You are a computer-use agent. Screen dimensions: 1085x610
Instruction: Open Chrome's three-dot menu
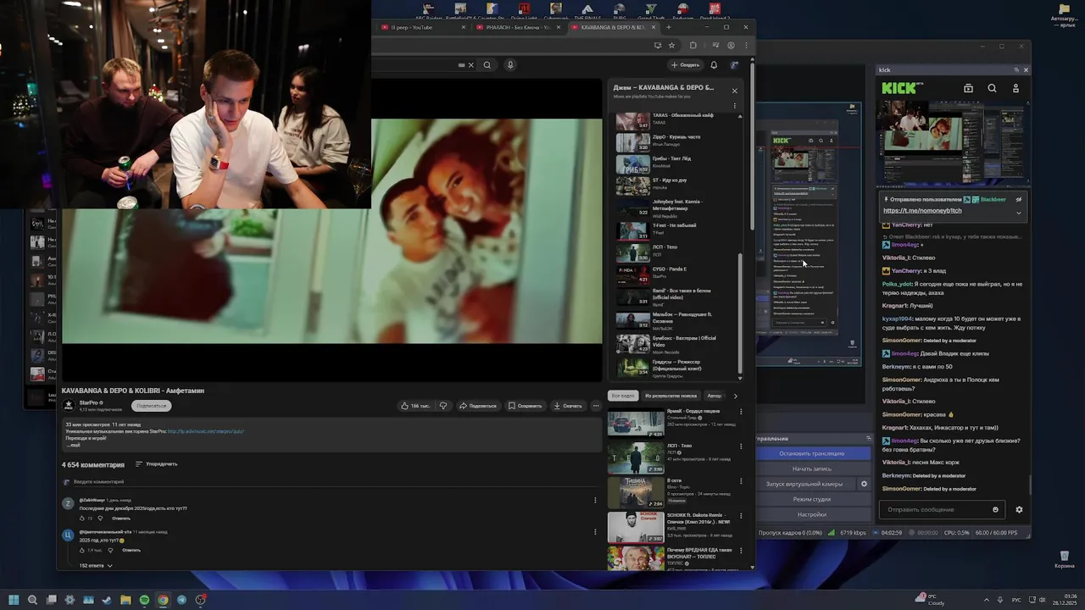746,46
